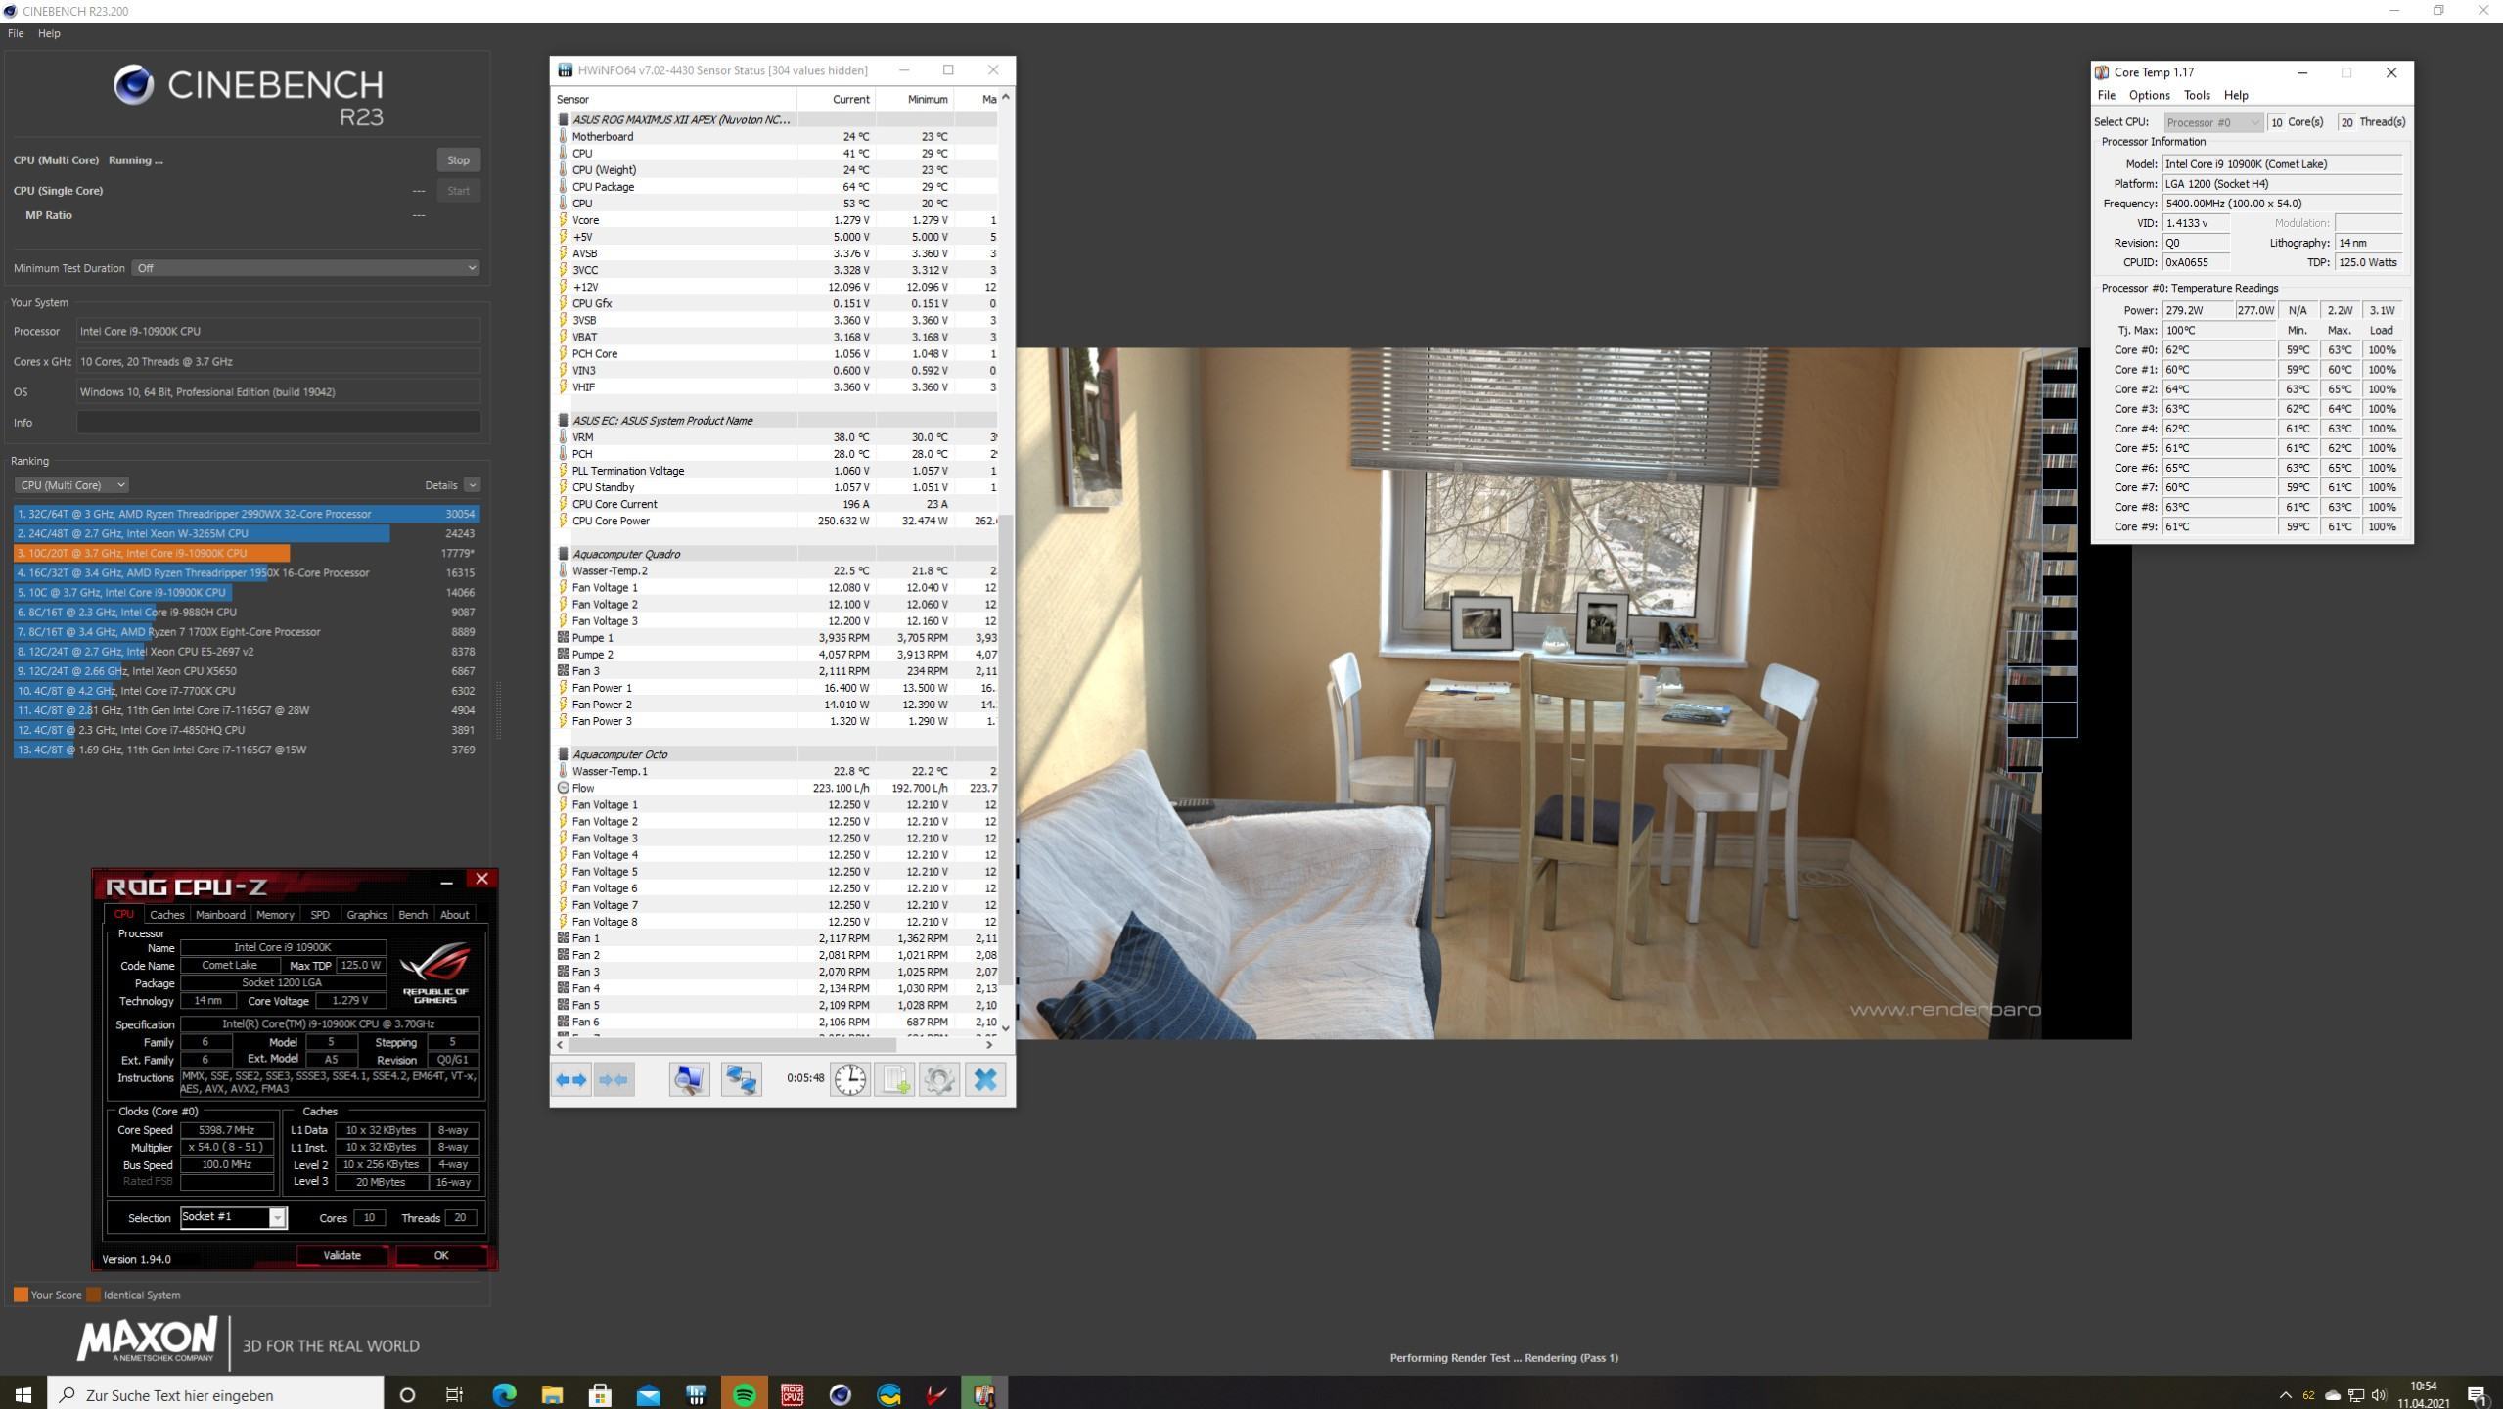Open HWiNFO remote network monitors button
The height and width of the screenshot is (1409, 2503).
click(741, 1080)
